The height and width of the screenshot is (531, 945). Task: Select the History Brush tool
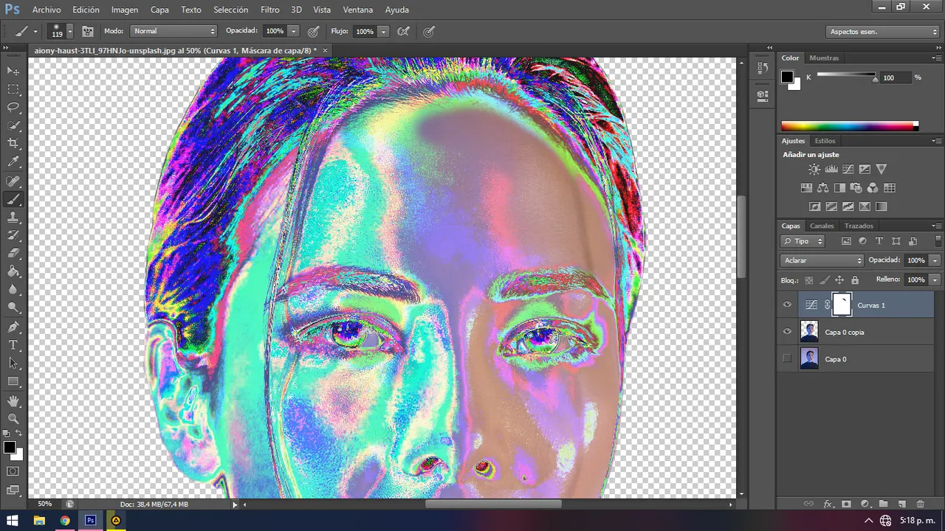click(x=13, y=236)
